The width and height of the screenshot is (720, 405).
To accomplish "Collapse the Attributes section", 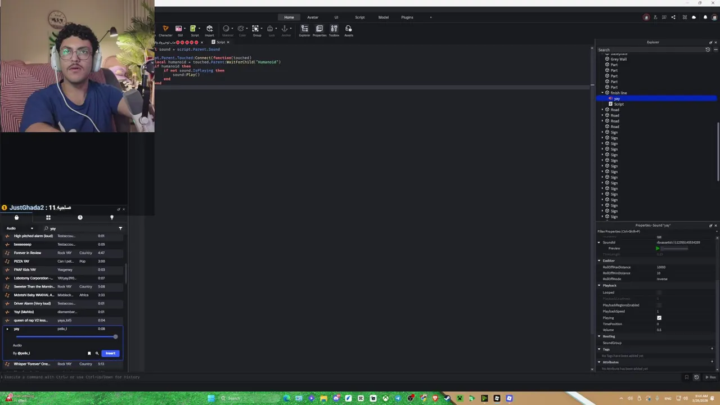I will (x=599, y=362).
